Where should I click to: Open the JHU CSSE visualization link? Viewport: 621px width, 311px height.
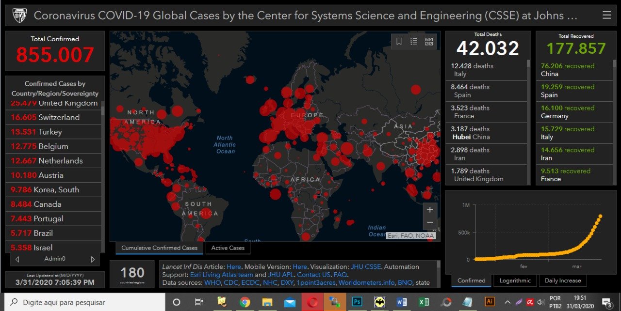(367, 266)
